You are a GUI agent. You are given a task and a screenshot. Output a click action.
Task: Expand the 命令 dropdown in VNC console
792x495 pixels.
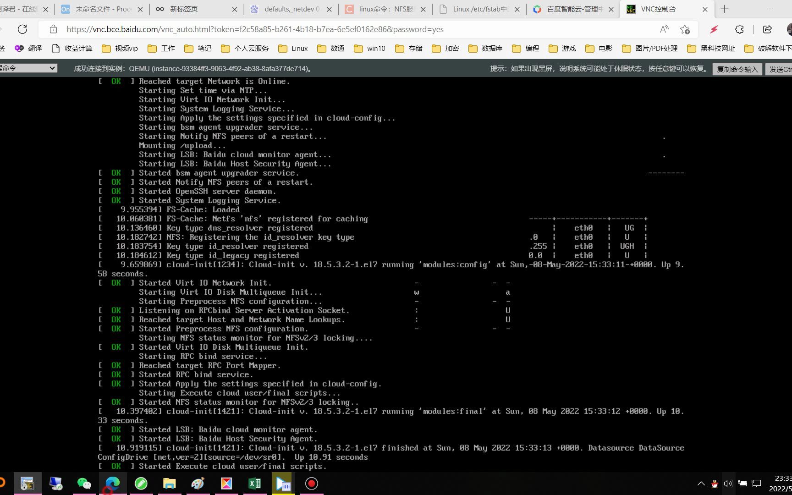click(x=28, y=68)
